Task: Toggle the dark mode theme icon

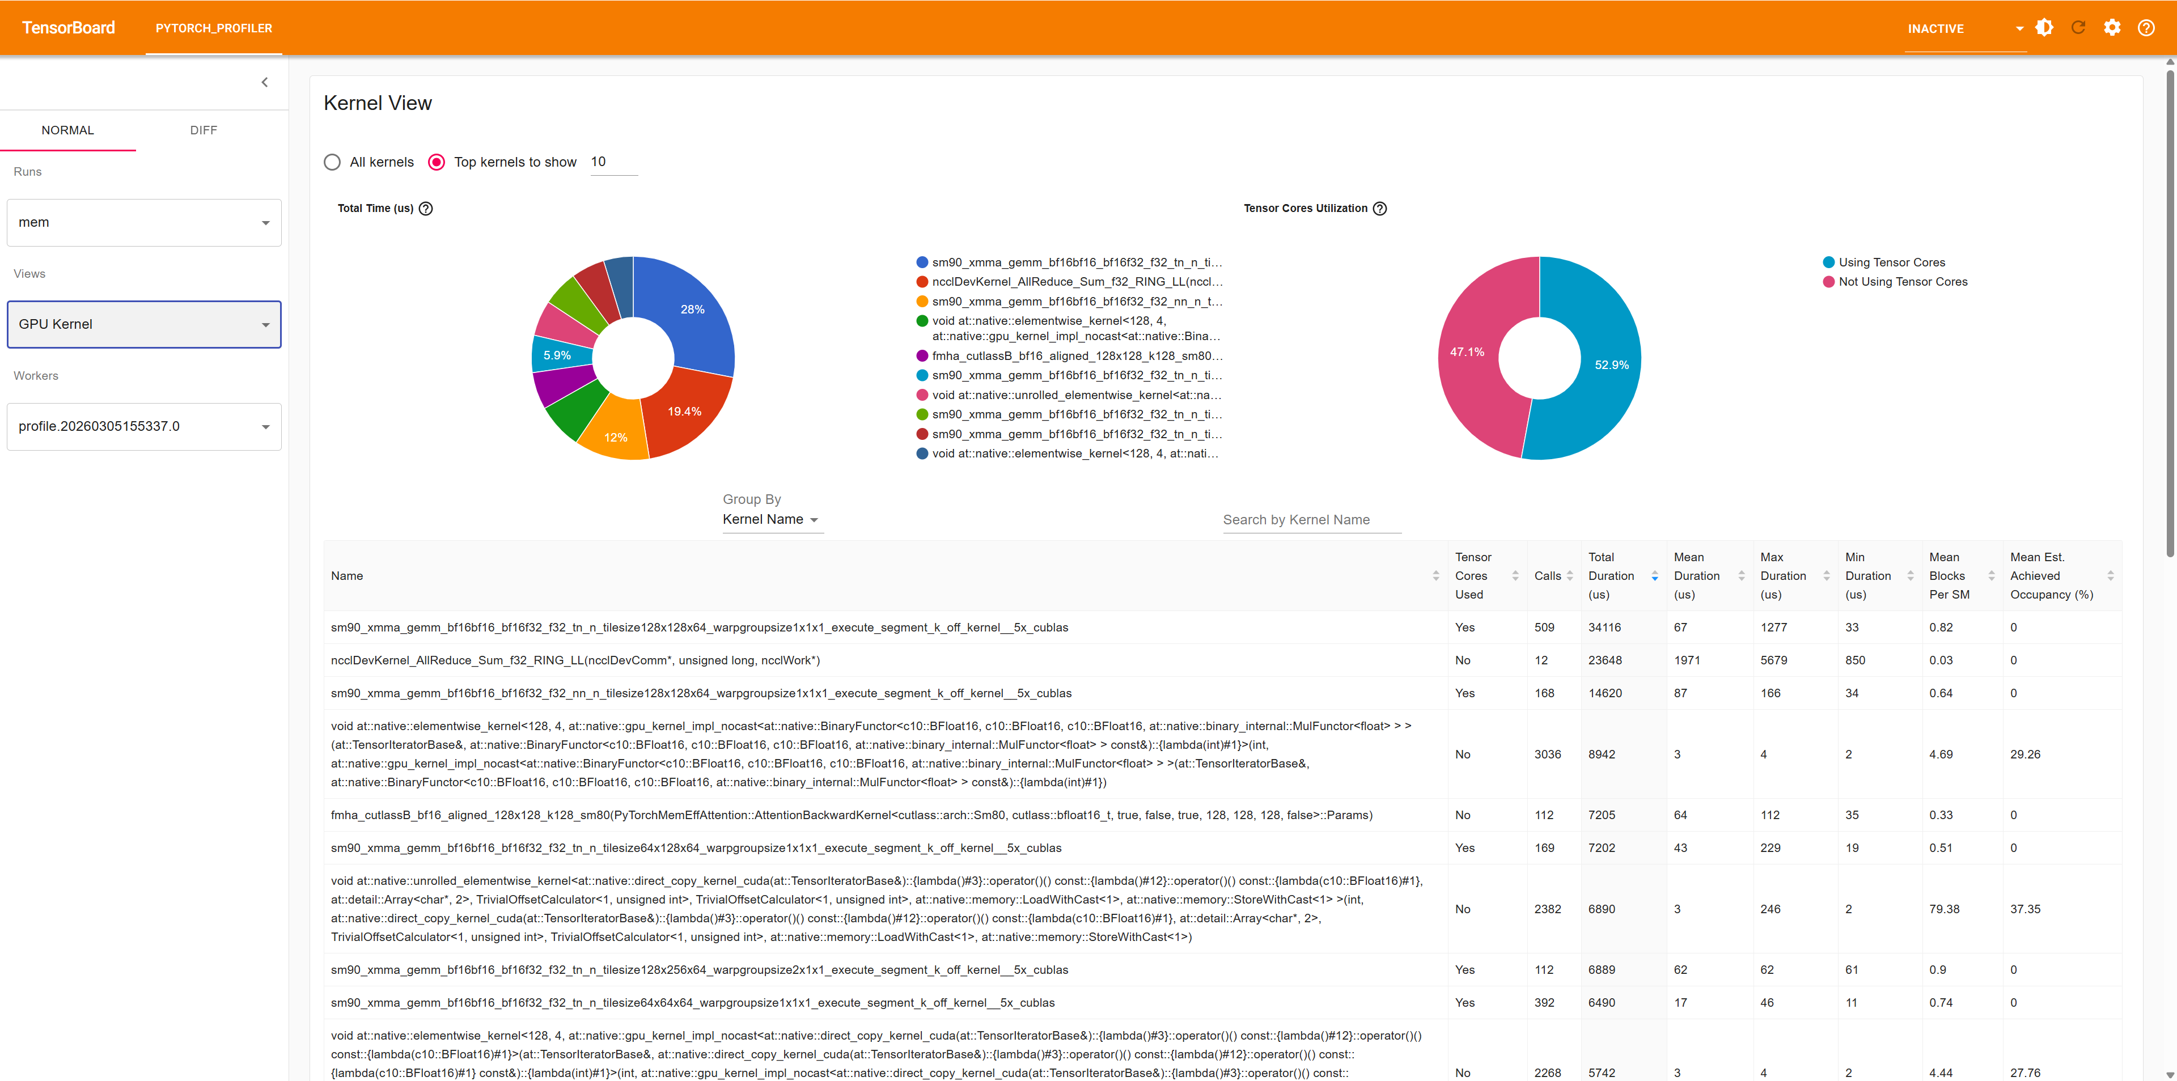Action: pyautogui.click(x=2043, y=28)
